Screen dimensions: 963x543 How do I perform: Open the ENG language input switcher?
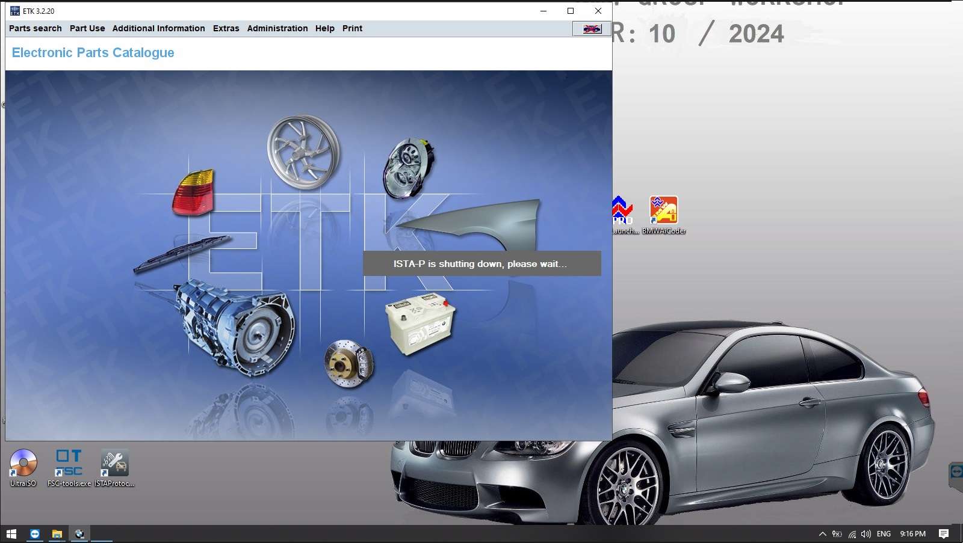884,534
